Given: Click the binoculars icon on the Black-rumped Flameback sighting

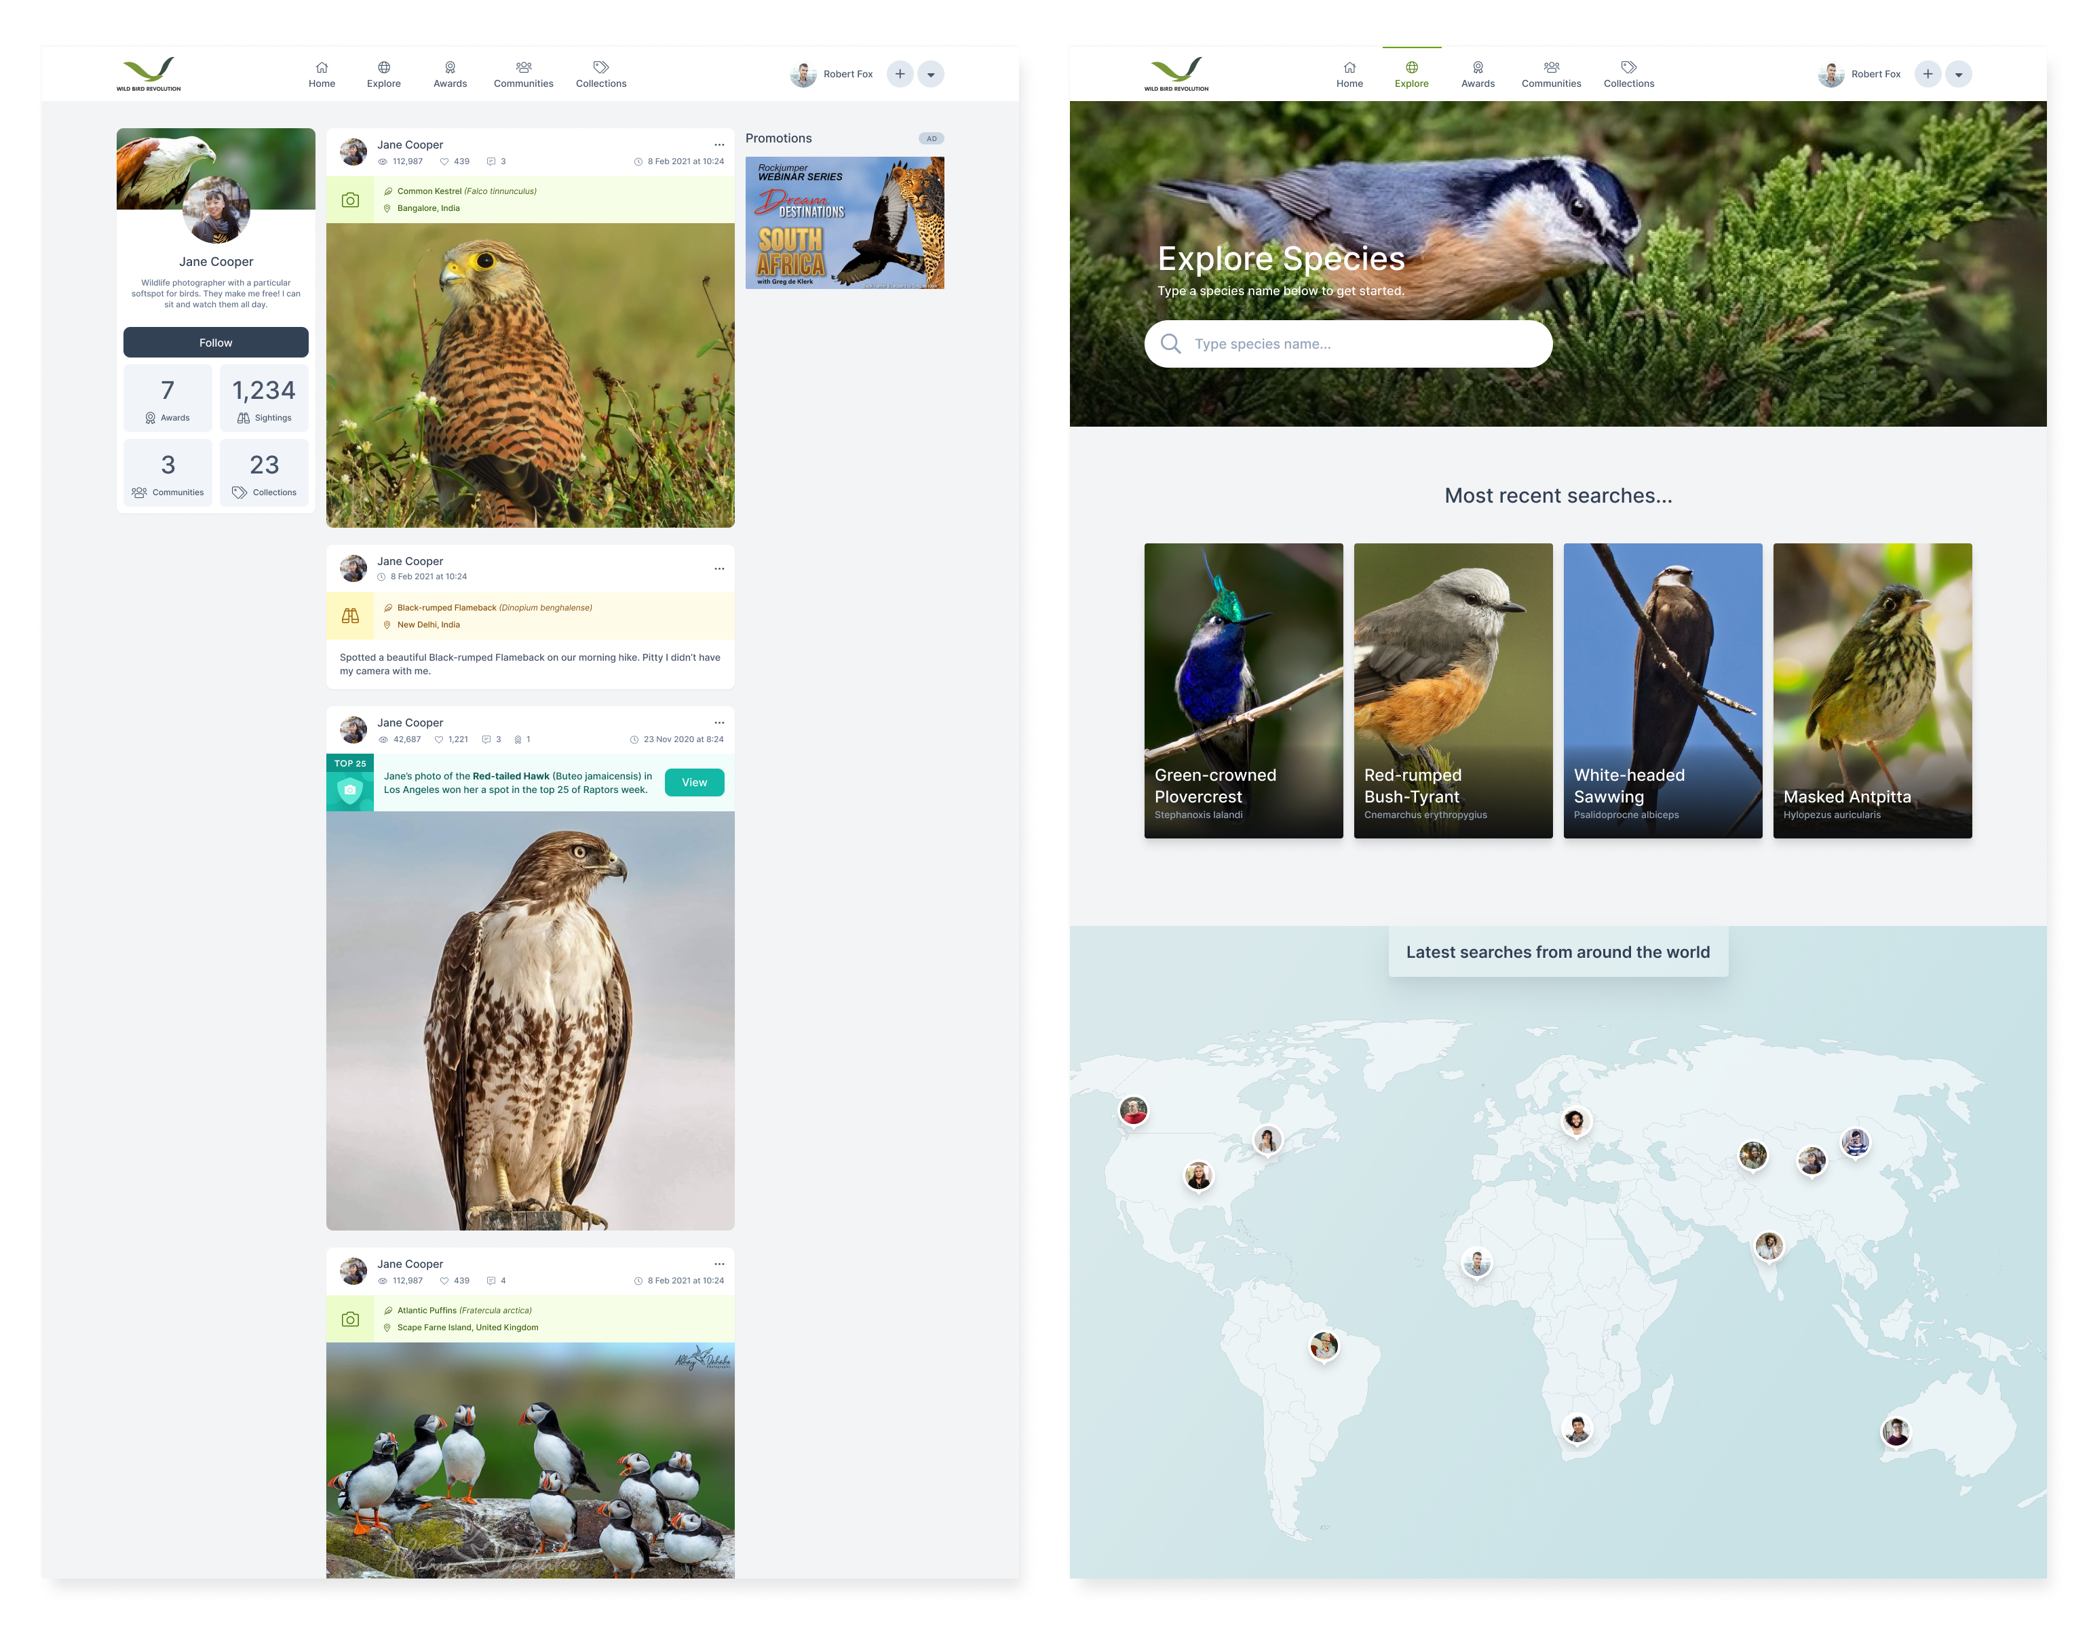Looking at the screenshot, I should pos(350,615).
